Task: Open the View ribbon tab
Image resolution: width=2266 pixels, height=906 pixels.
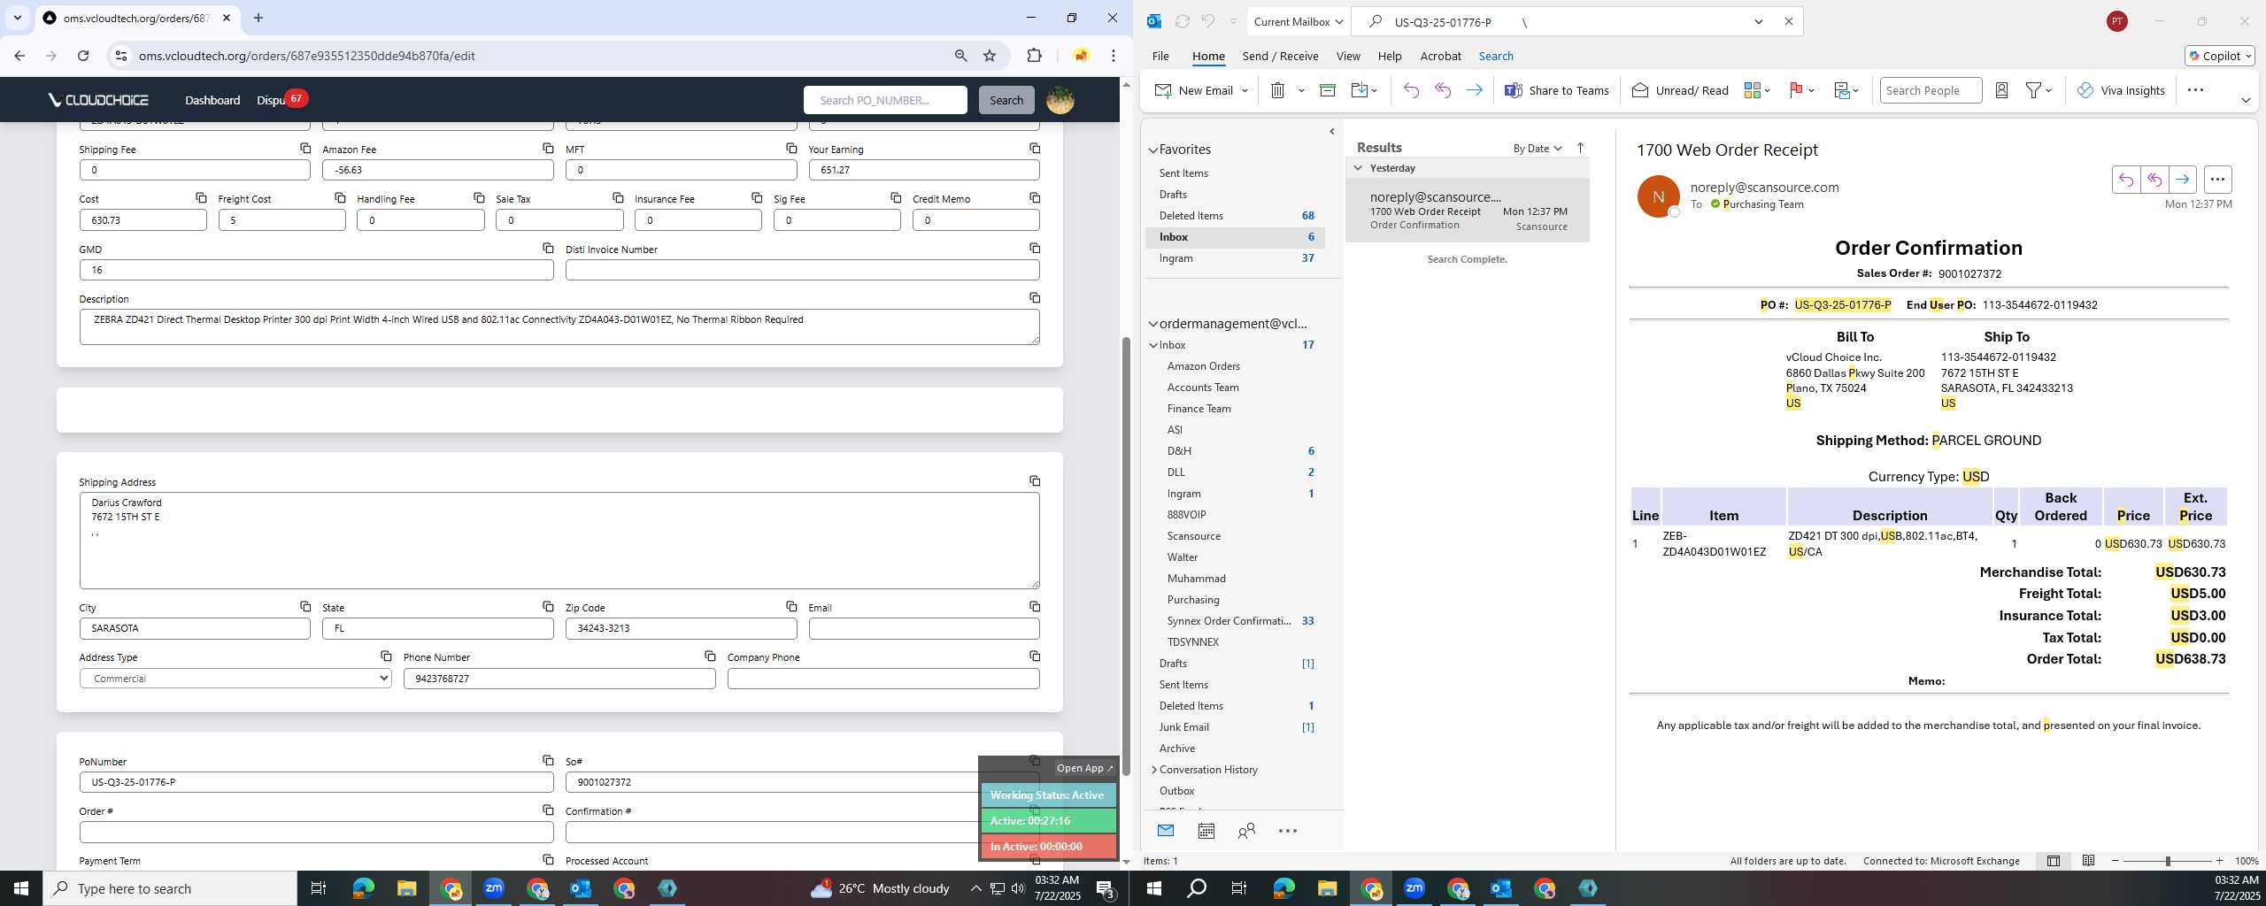Action: coord(1348,56)
